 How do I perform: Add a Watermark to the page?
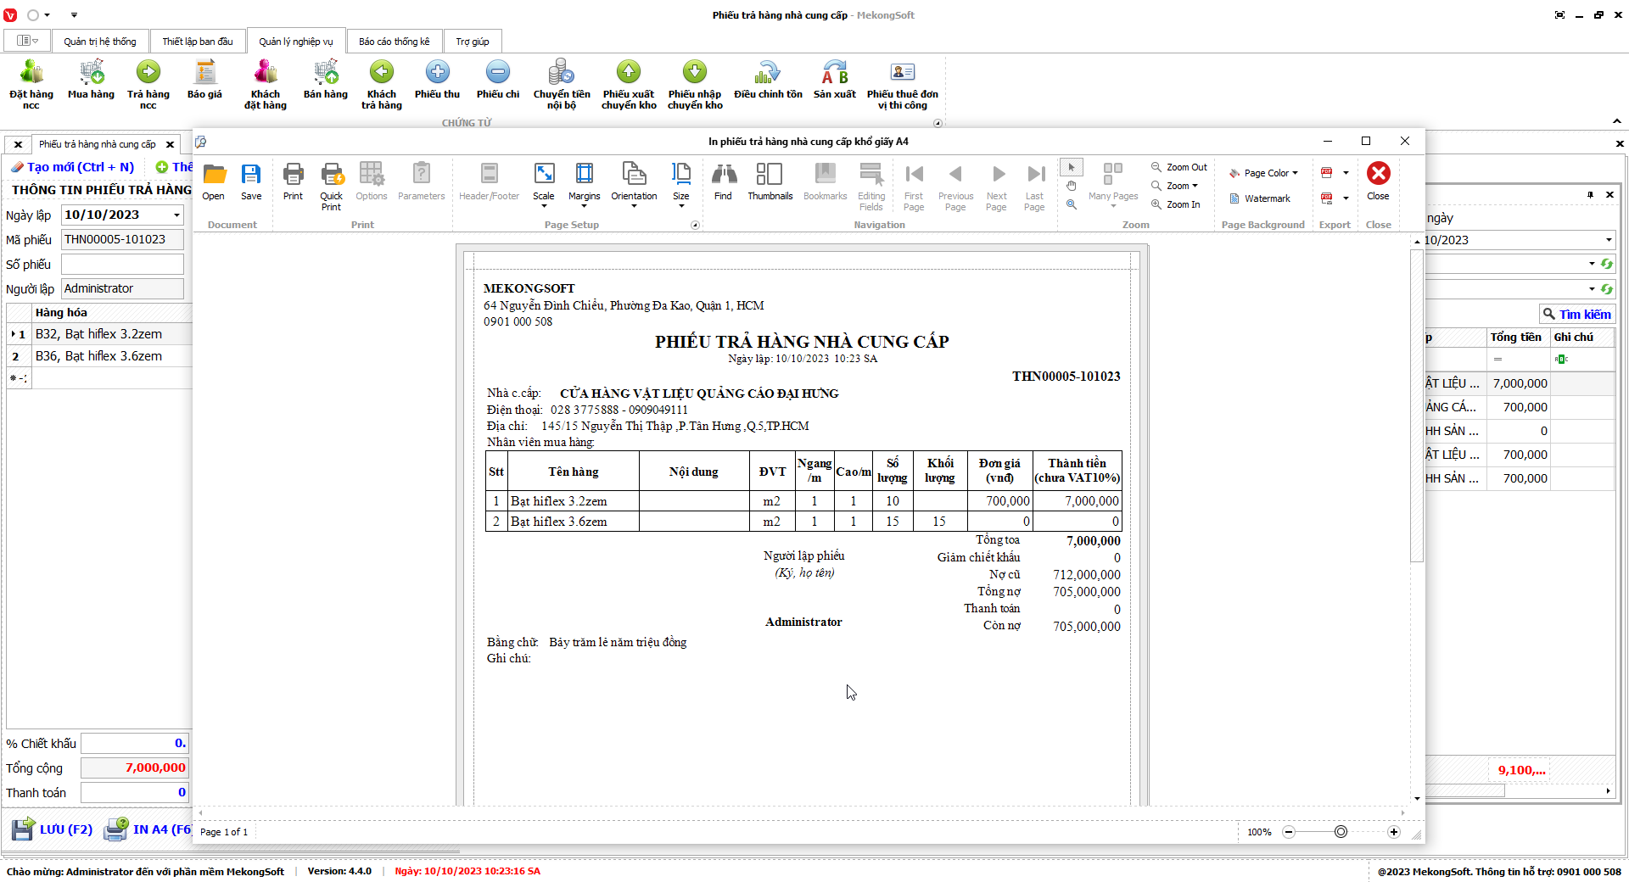[1260, 198]
